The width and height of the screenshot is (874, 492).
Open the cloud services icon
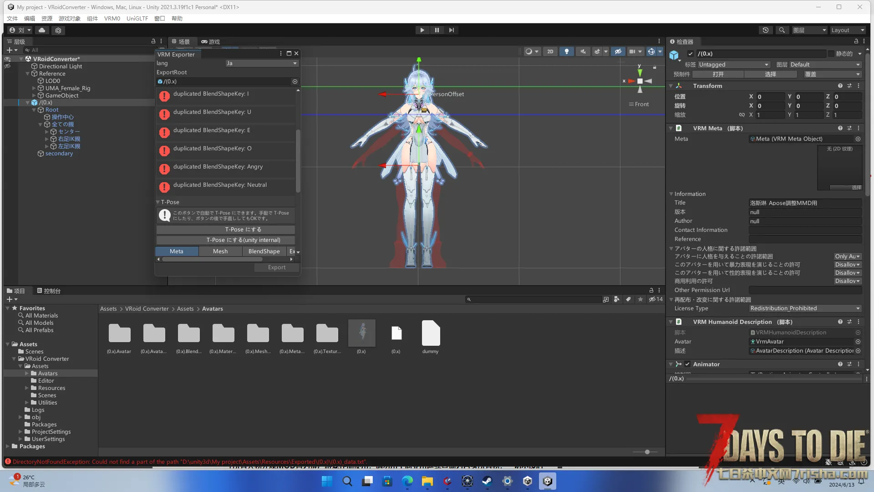tap(42, 30)
